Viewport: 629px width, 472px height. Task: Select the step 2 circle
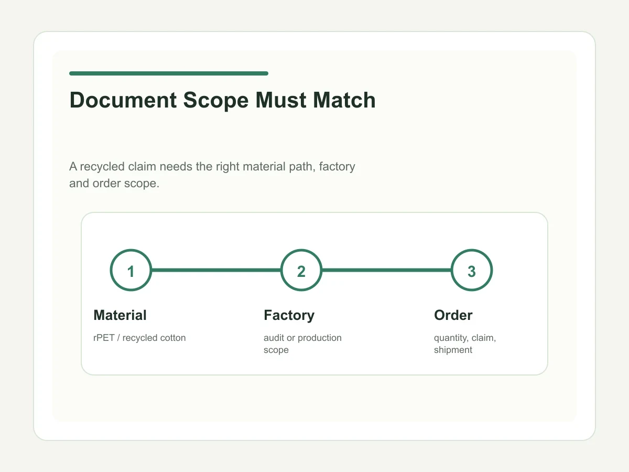[301, 270]
